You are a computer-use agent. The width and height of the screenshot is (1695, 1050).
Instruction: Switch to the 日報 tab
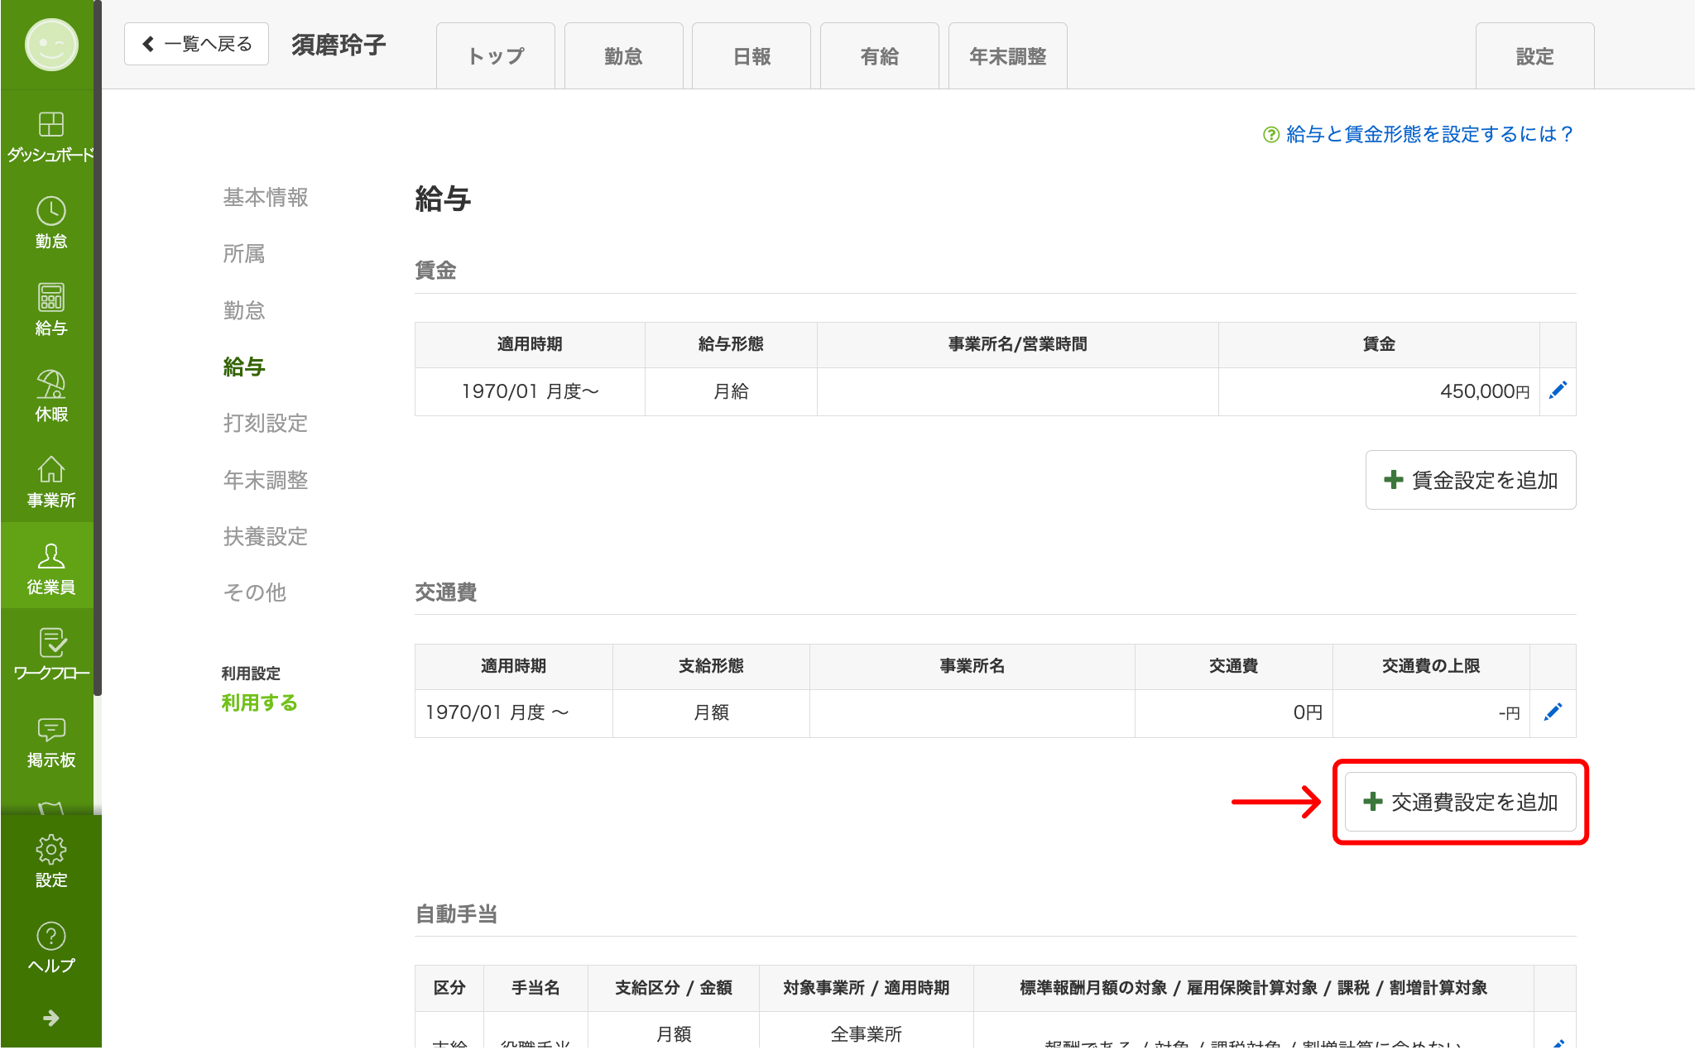coord(751,56)
